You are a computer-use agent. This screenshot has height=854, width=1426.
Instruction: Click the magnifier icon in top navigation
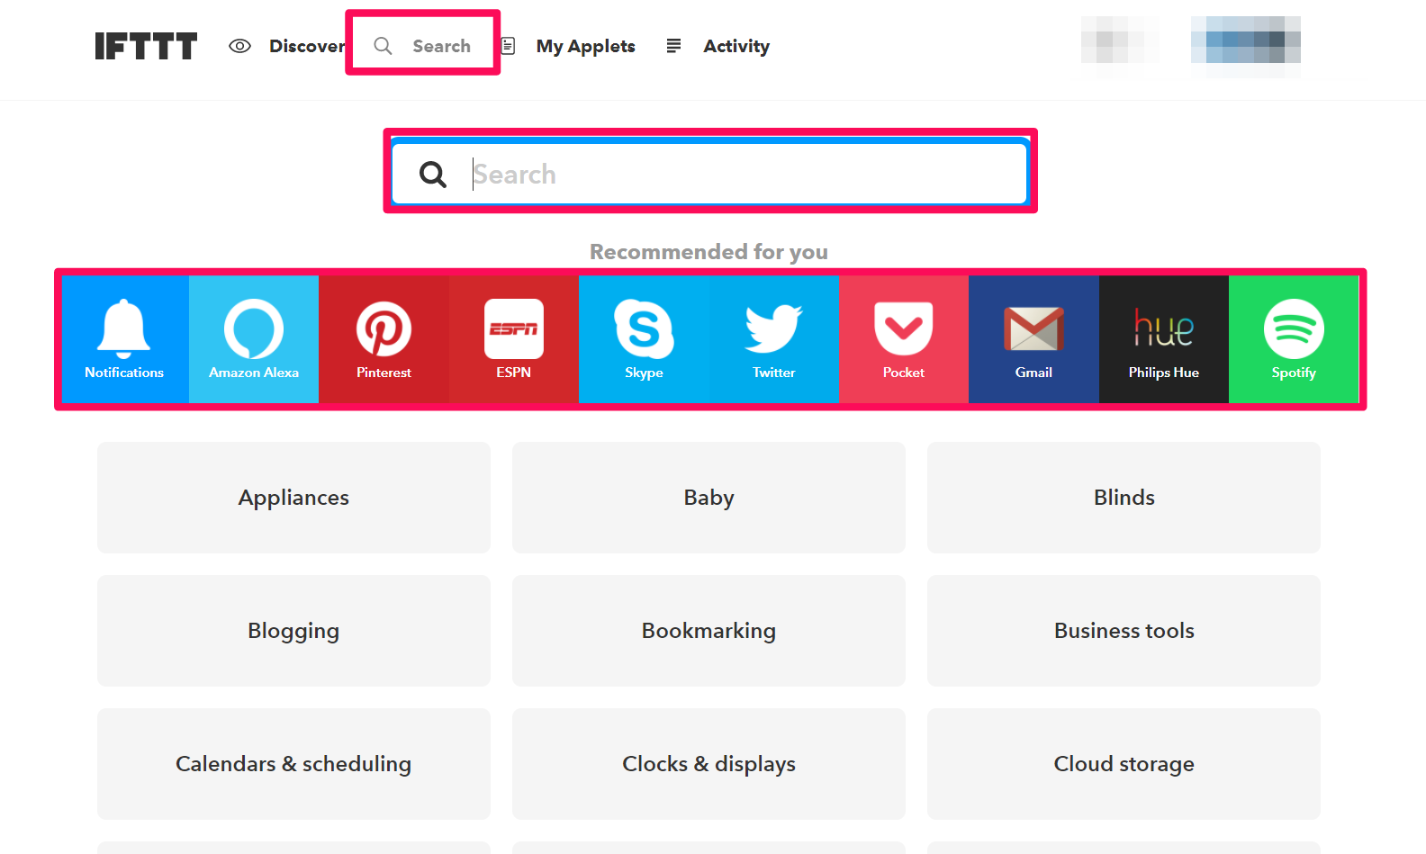click(x=383, y=46)
